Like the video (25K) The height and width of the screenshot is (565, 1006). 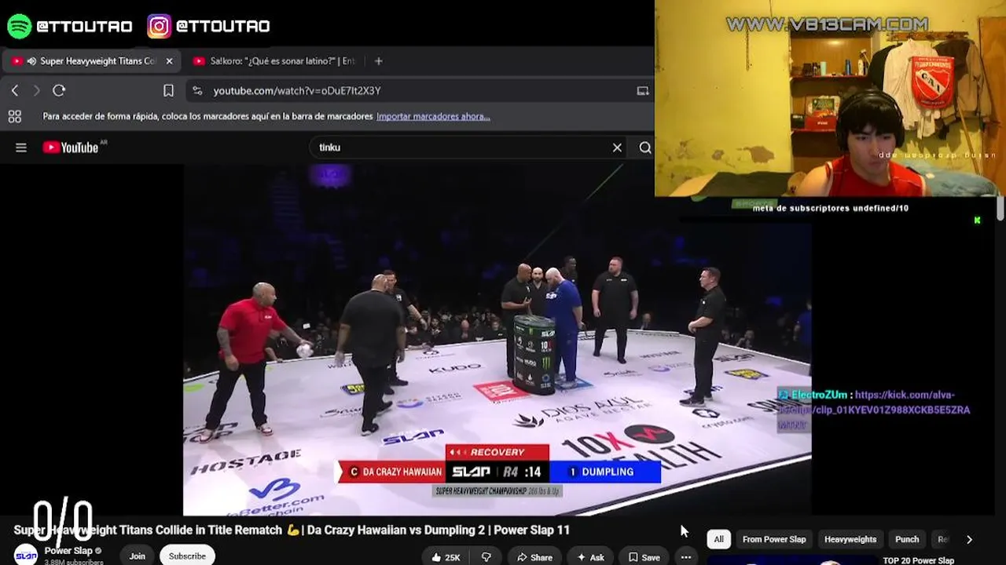coord(446,557)
